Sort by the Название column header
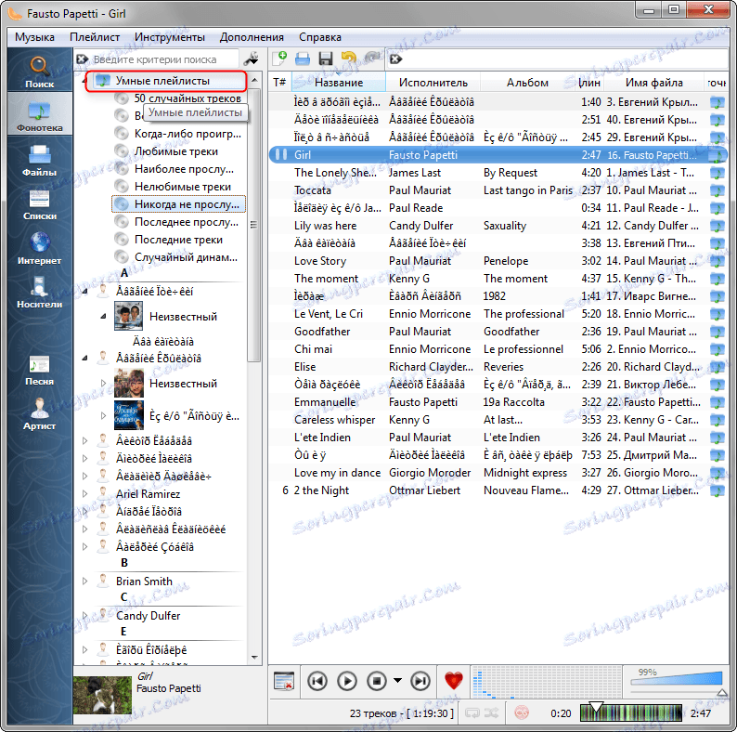The width and height of the screenshot is (737, 732). 339,83
